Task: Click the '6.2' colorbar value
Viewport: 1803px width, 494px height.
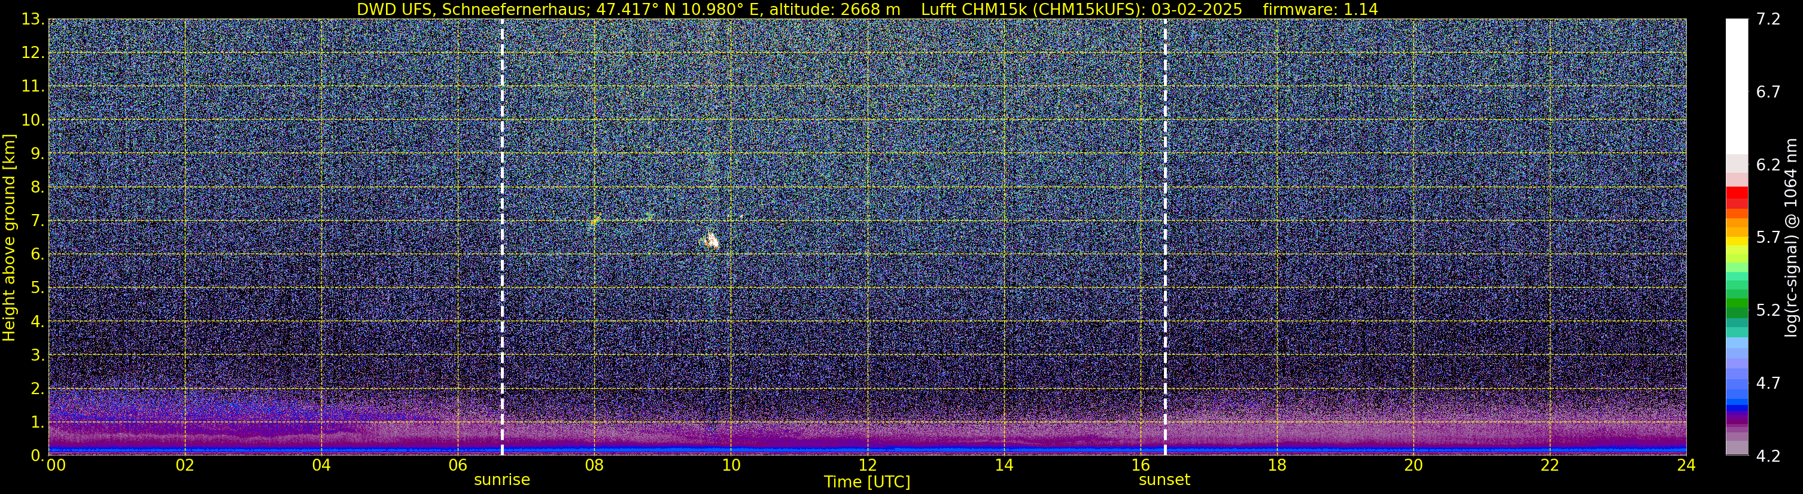Action: [x=1768, y=165]
